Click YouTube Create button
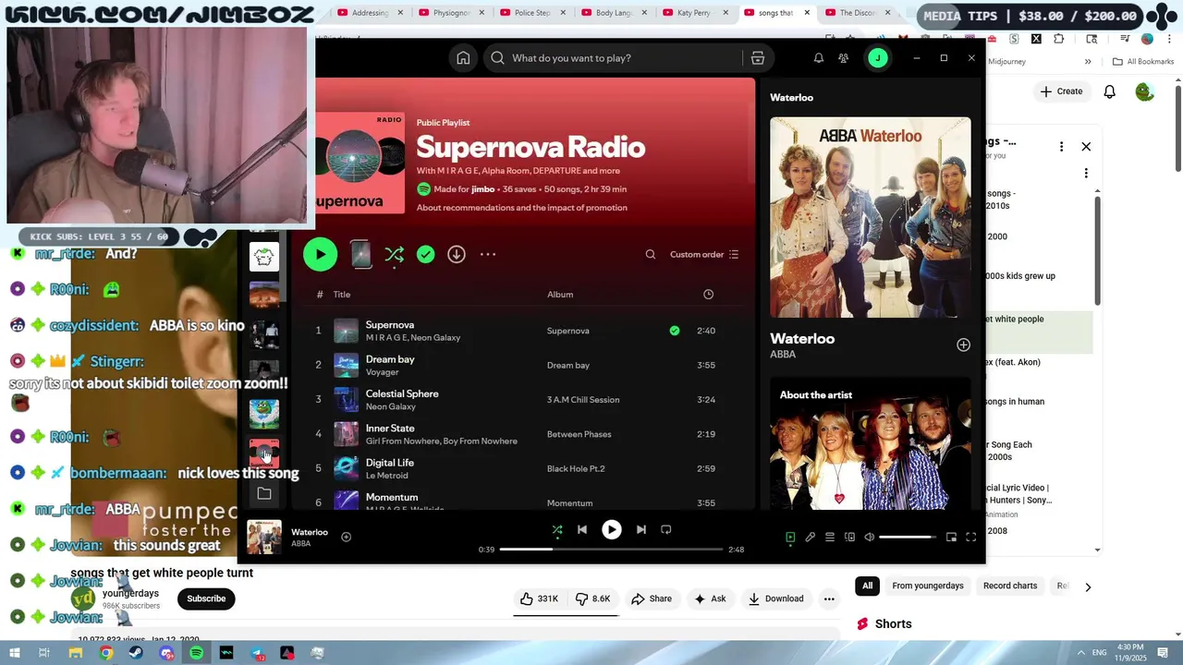Viewport: 1183px width, 665px height. (1061, 91)
